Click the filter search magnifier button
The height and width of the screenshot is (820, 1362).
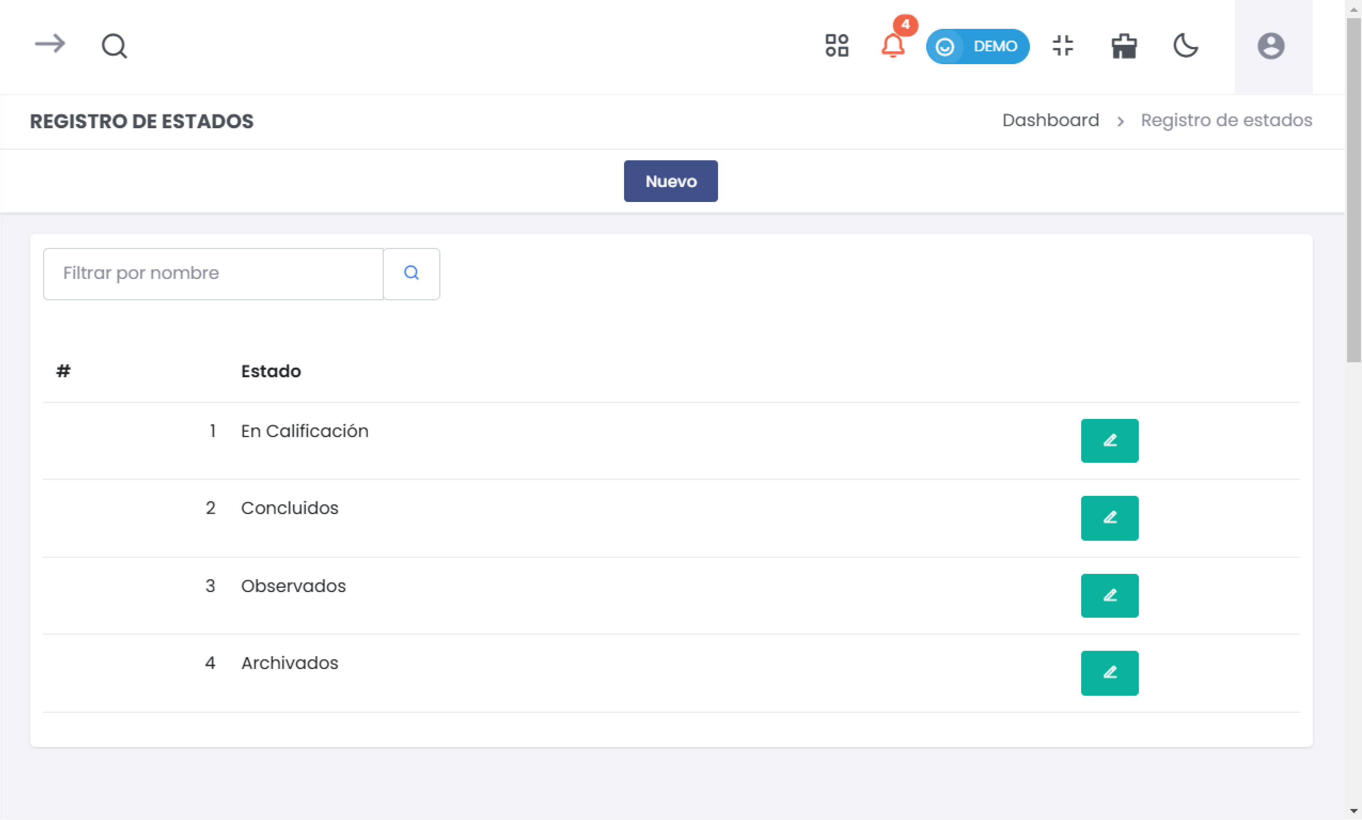tap(411, 274)
